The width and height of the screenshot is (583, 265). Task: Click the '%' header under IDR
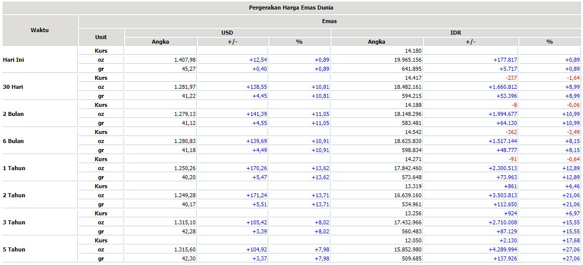549,42
